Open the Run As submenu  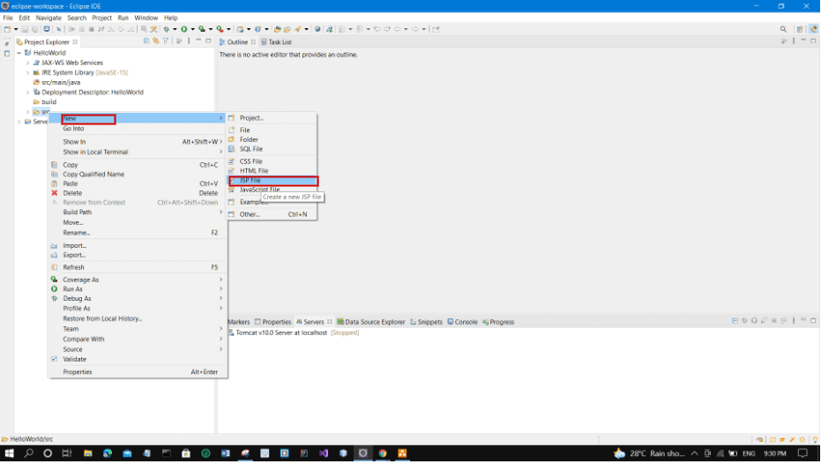coord(138,289)
